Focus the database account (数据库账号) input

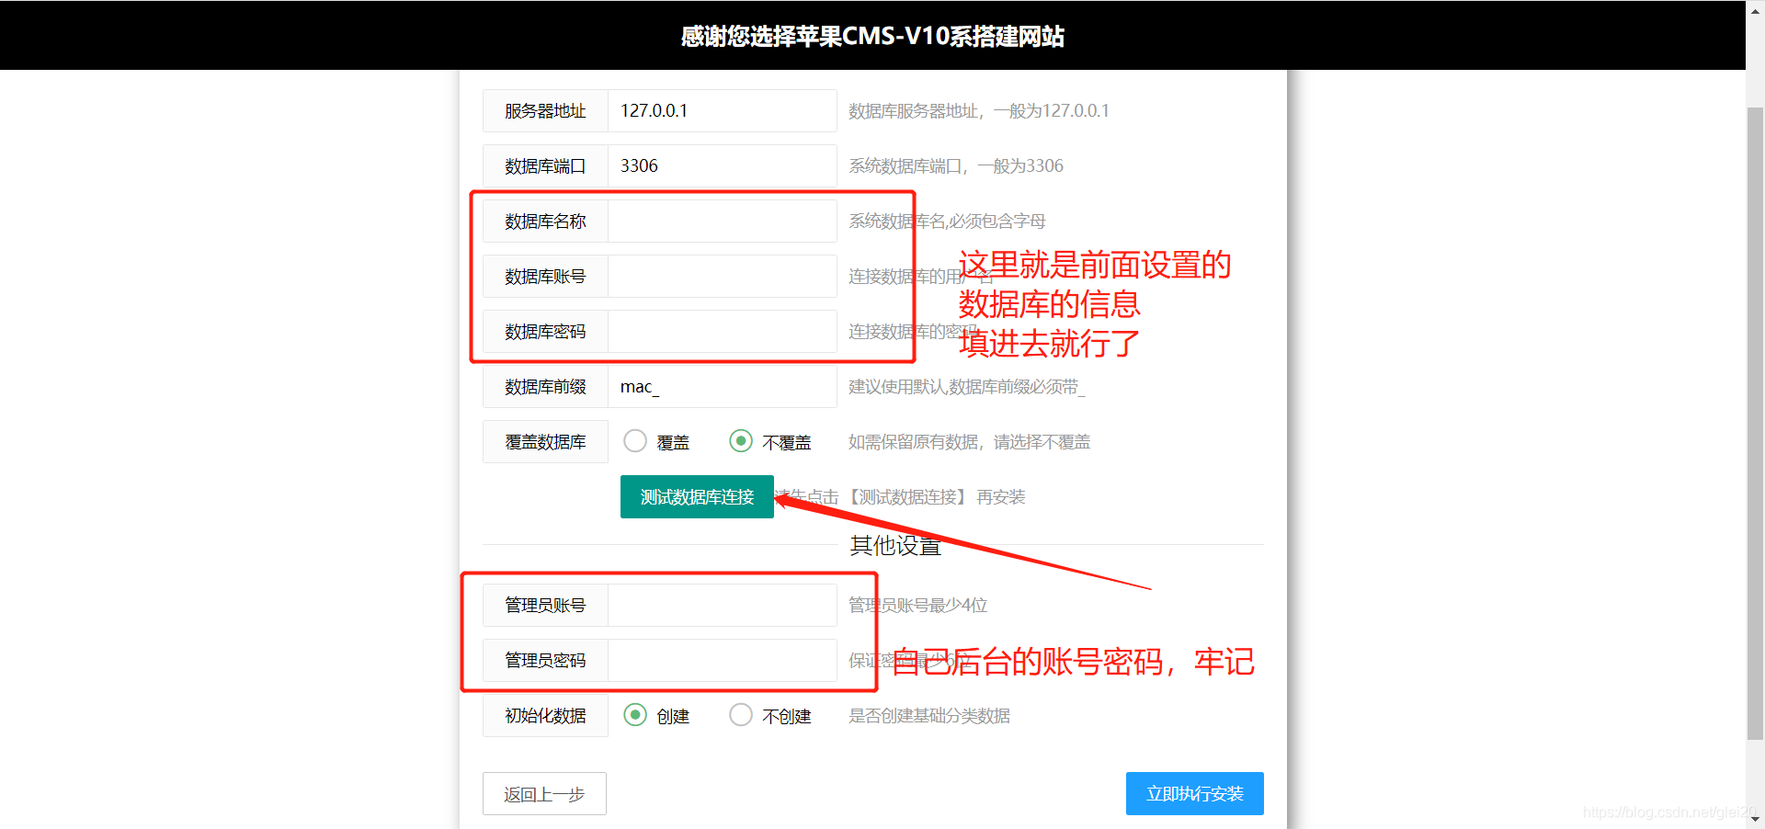[722, 277]
